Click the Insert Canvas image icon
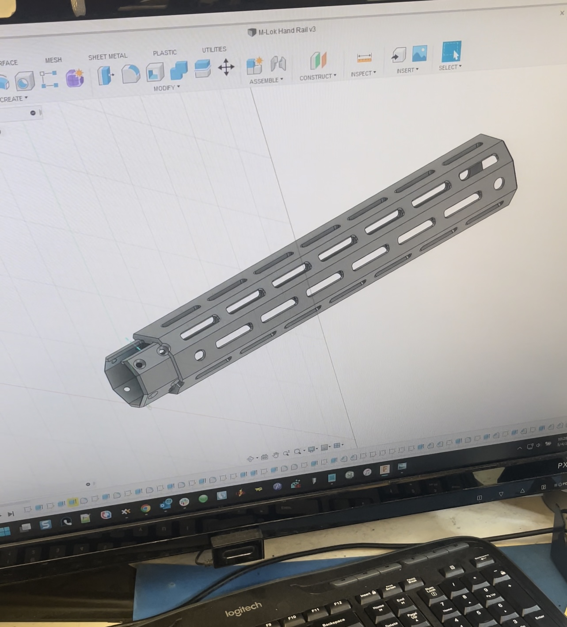 pos(419,54)
